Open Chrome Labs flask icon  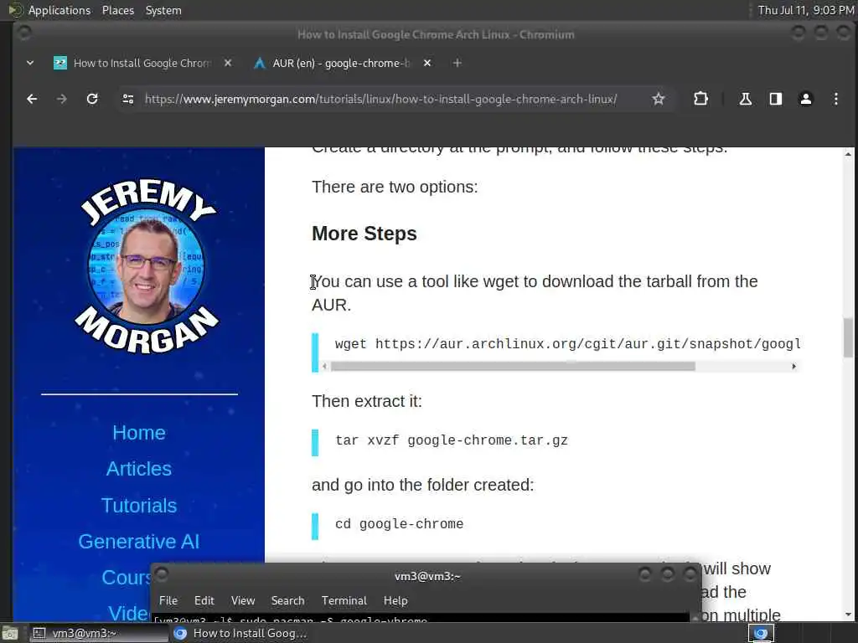click(x=745, y=99)
